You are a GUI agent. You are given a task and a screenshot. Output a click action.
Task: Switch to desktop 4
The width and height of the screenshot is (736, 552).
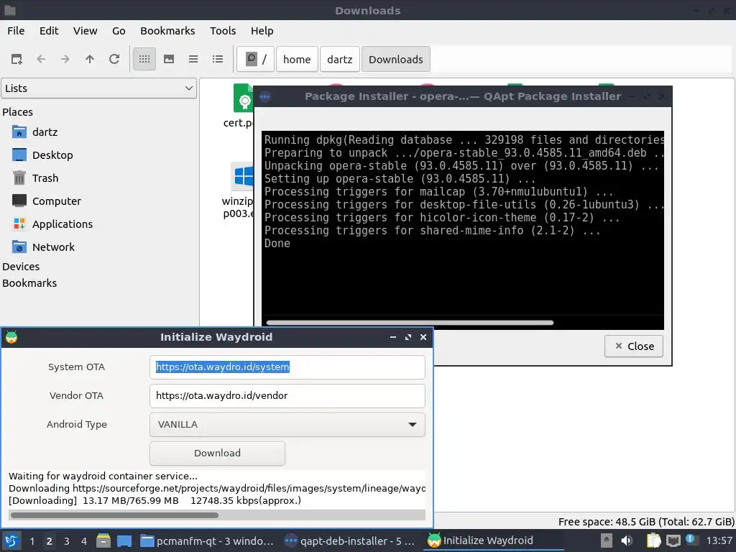[x=83, y=541]
